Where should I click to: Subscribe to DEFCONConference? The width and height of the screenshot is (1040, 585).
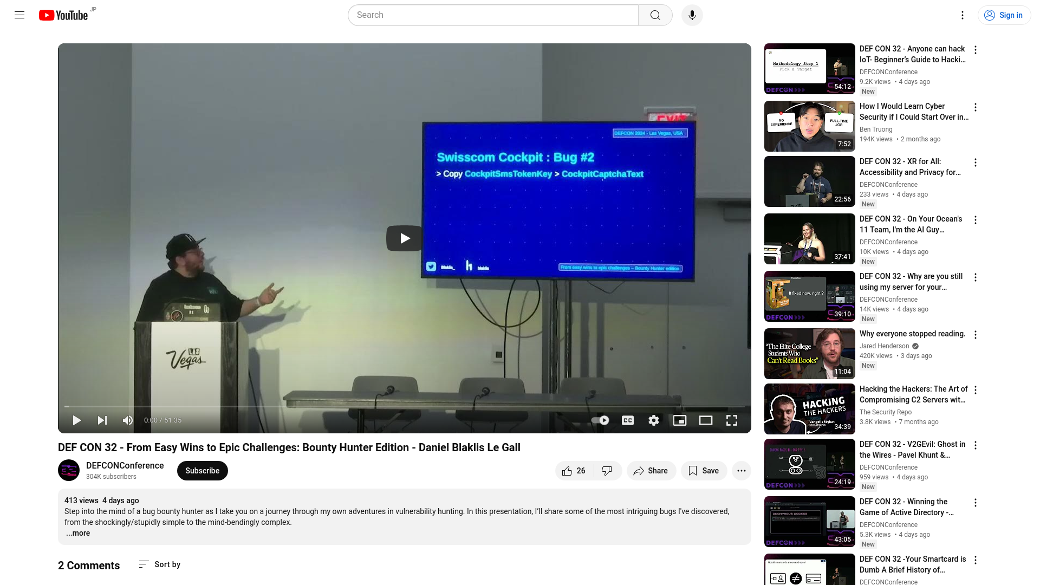202,471
